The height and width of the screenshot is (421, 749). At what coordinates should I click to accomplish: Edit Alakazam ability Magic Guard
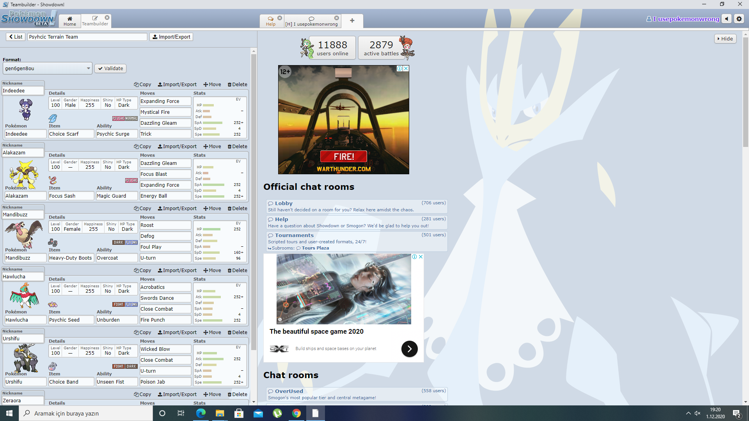(x=117, y=196)
